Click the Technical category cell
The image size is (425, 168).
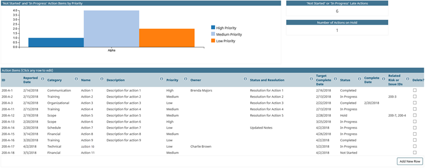(54, 146)
